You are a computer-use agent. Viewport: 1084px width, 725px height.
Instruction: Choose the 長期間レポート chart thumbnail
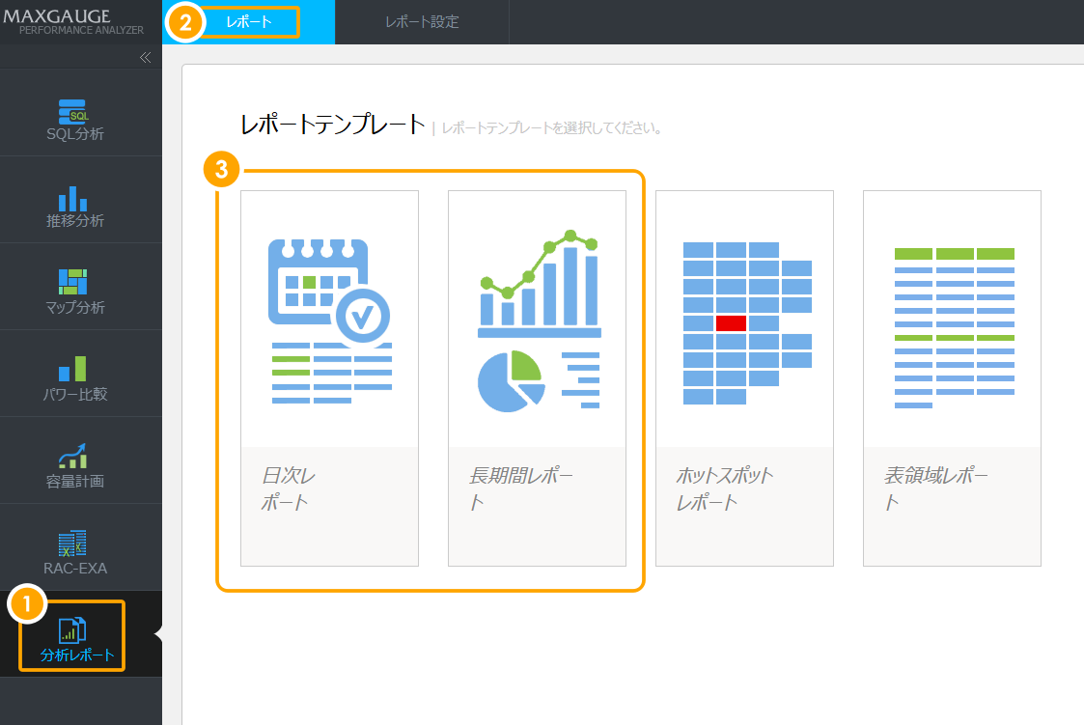click(x=537, y=319)
